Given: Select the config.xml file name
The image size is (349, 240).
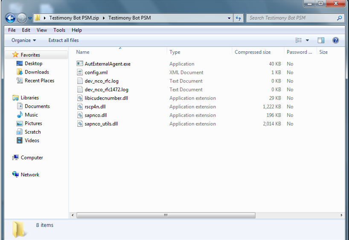Looking at the screenshot, I should [x=96, y=73].
